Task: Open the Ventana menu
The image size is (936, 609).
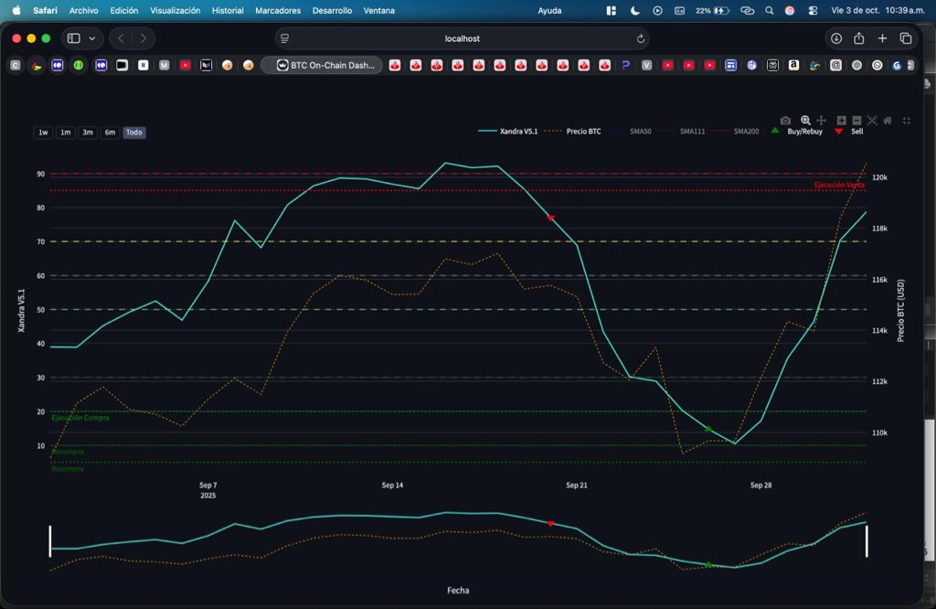Action: pos(379,11)
